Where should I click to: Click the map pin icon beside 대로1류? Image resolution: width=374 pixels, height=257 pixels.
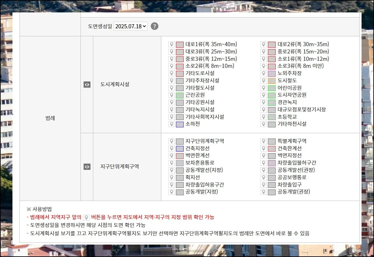coord(172,45)
